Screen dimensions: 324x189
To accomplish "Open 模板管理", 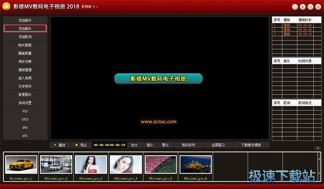I will click(25, 70).
